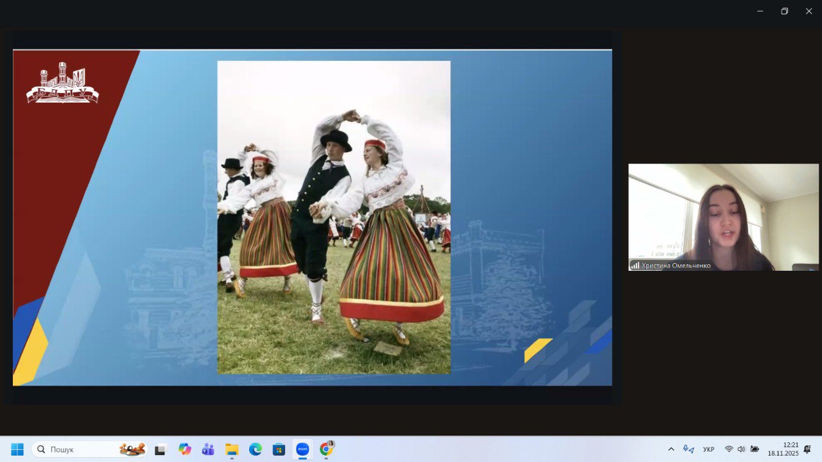
Task: Open Microsoft Teams from the taskbar
Action: pos(208,449)
